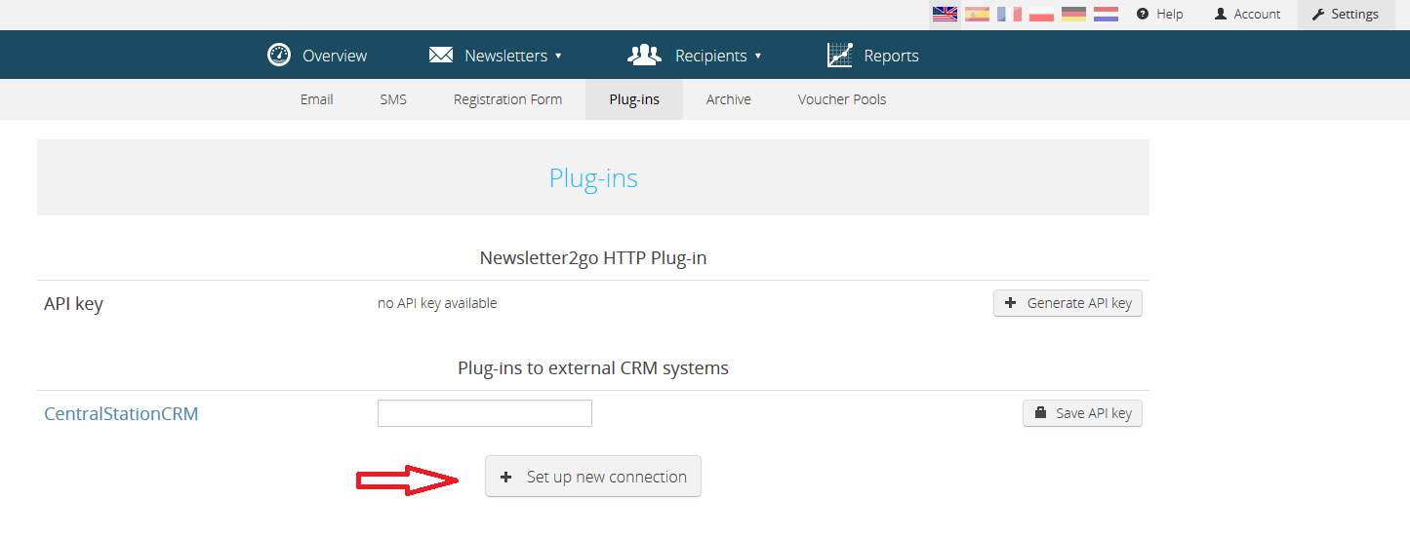1410x538 pixels.
Task: Click the Plug-ins page heading
Action: pos(593,178)
